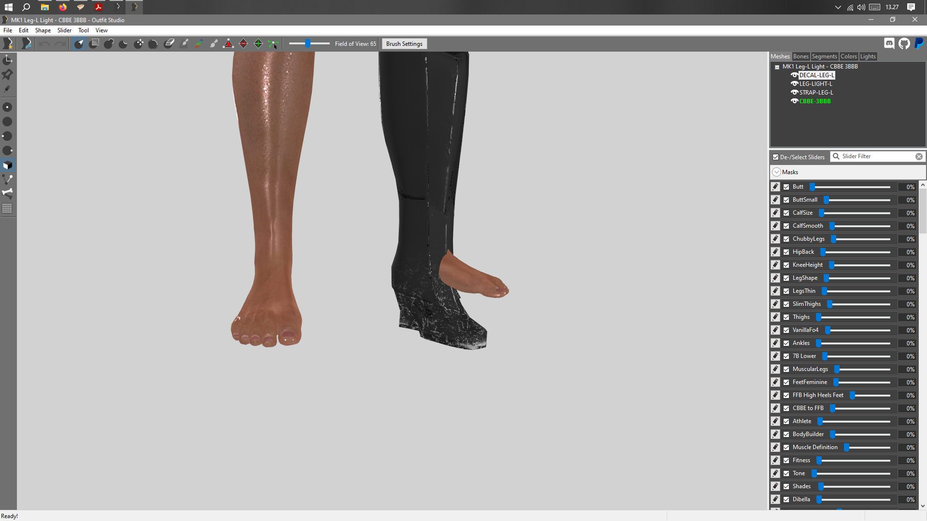Viewport: 927px width, 521px height.
Task: Select the Smooth brush tool
Action: point(153,44)
